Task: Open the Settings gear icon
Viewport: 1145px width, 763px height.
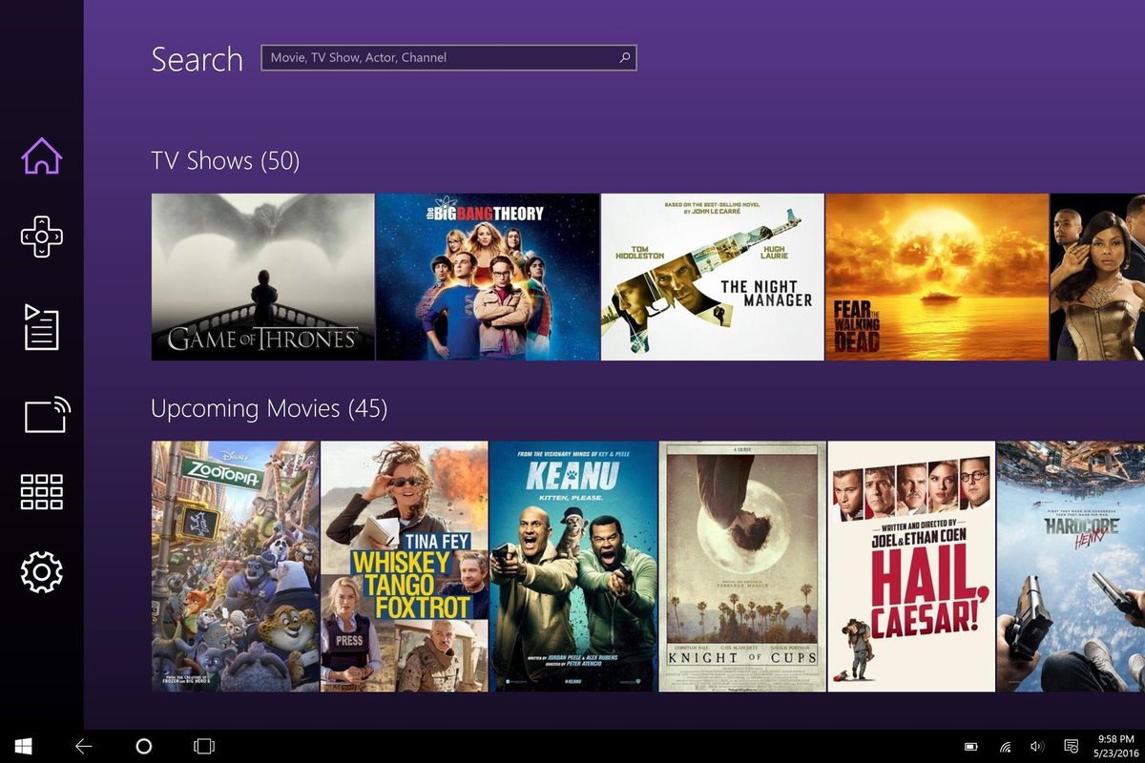Action: (x=41, y=572)
